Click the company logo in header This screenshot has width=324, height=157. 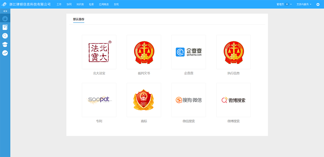click(x=4, y=4)
